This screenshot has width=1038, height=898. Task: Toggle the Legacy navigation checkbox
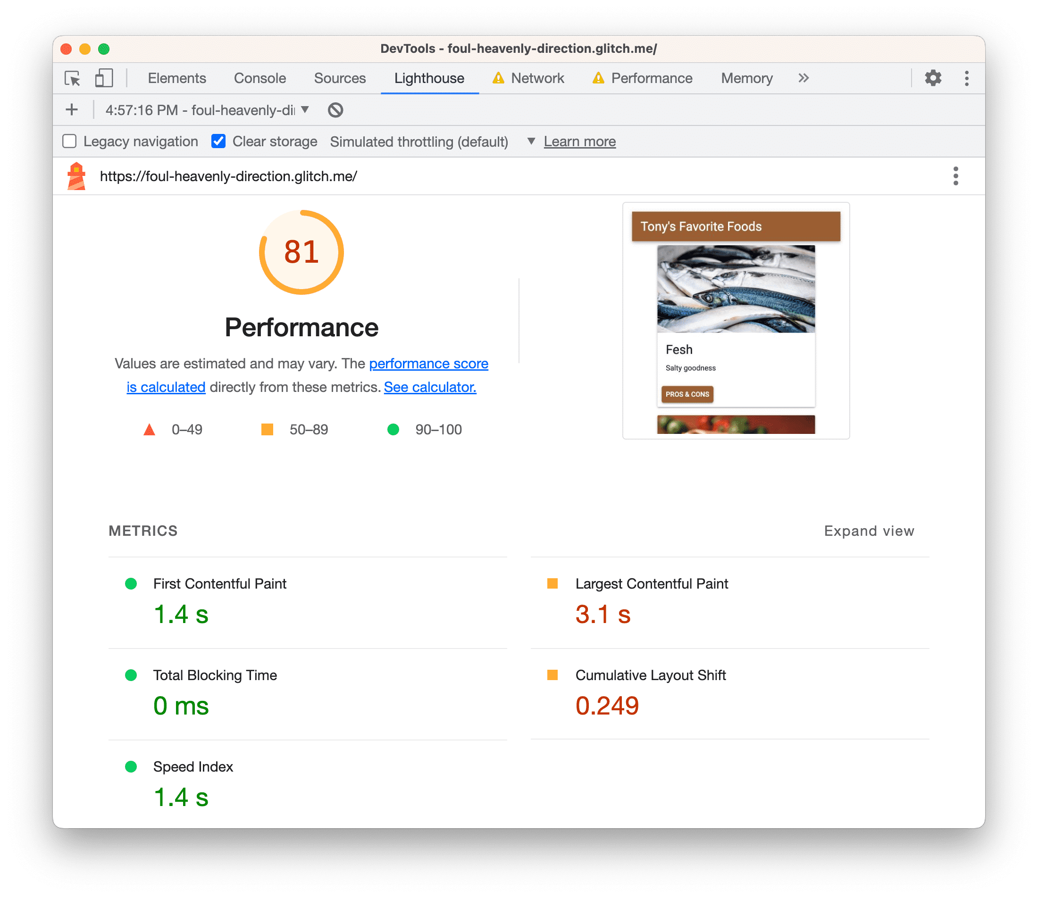(x=71, y=141)
